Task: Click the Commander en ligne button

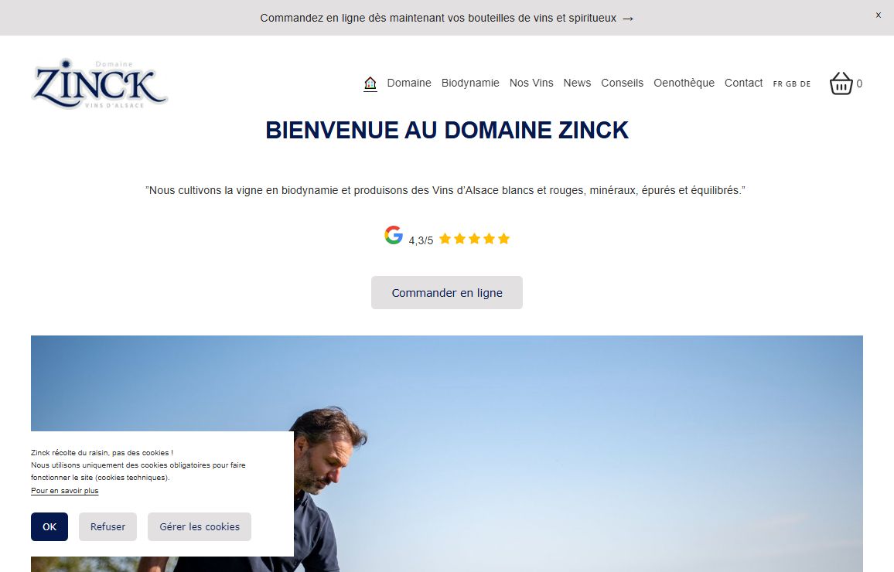Action: point(447,293)
